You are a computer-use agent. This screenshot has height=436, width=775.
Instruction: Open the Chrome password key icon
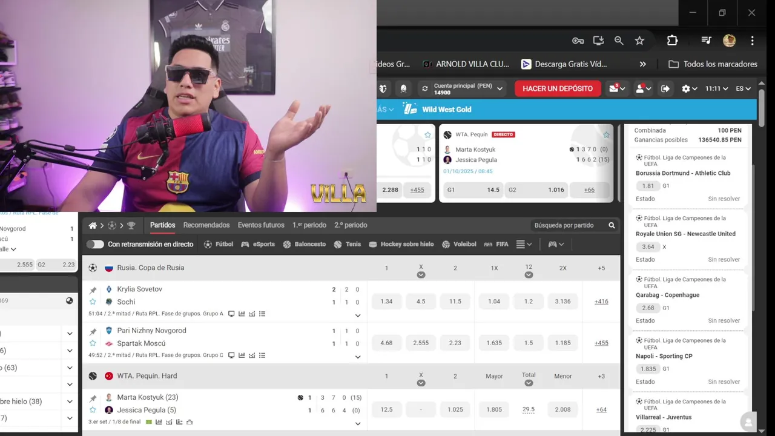coord(578,41)
